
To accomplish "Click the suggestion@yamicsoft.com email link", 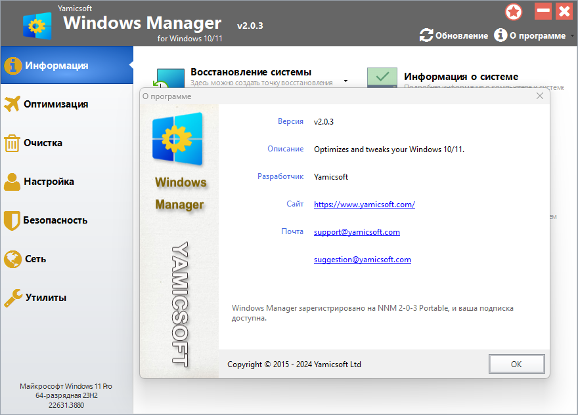I will 363,260.
